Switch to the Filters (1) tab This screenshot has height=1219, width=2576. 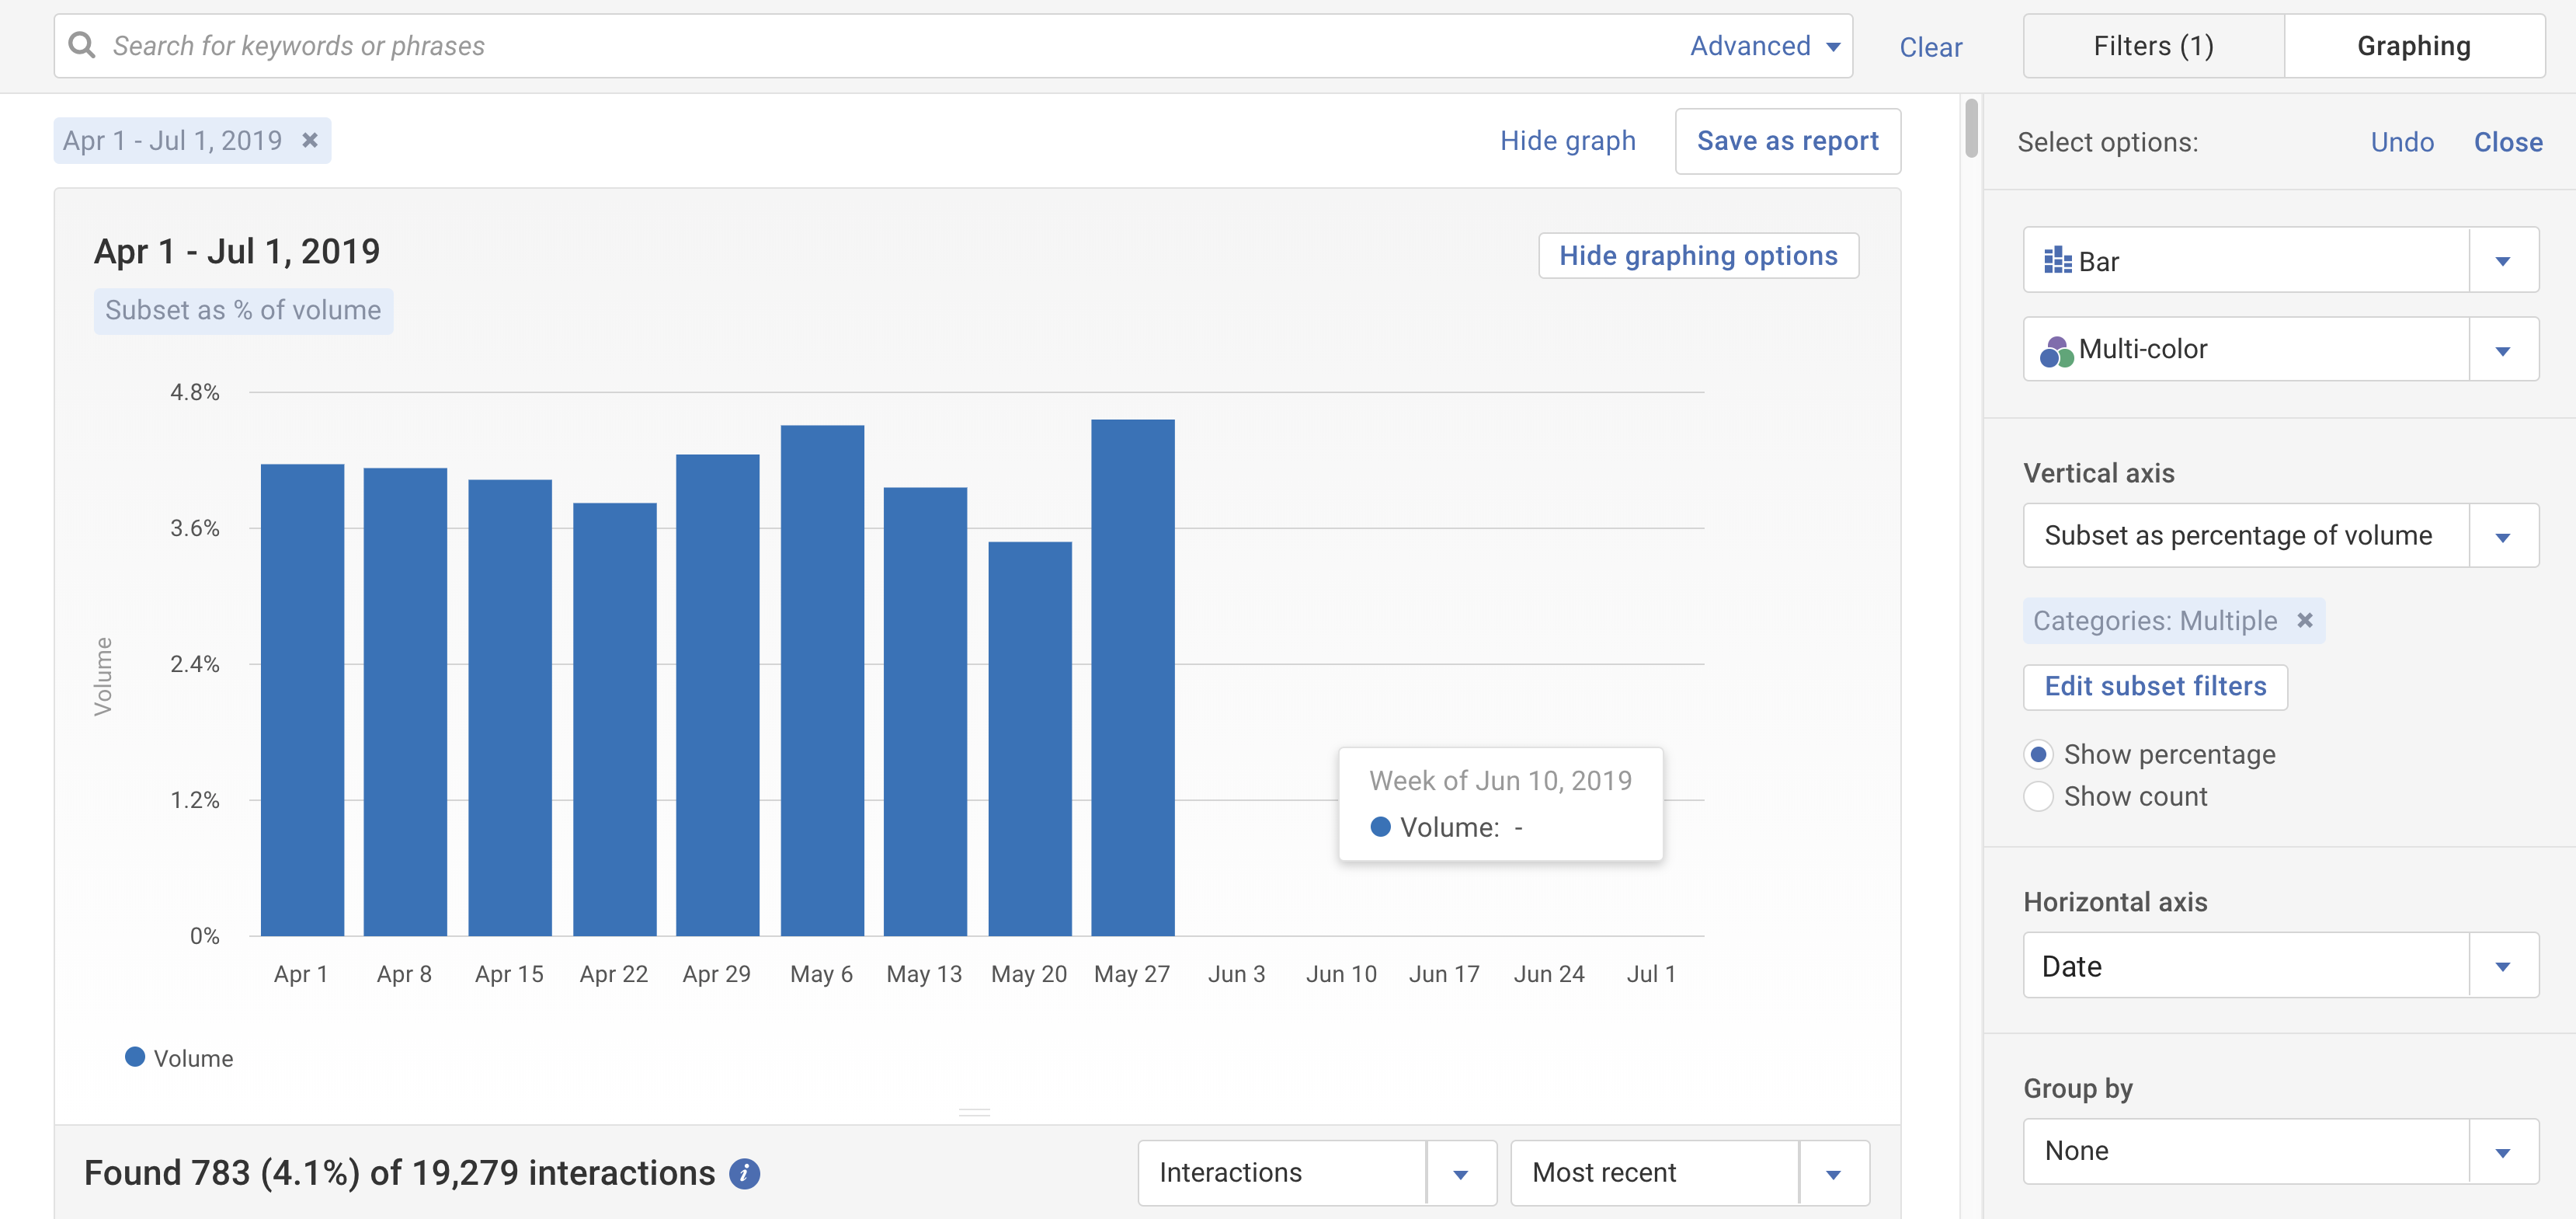pyautogui.click(x=2153, y=46)
